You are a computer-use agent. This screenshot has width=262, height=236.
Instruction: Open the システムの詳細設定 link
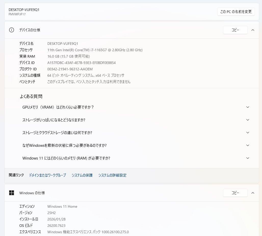coord(112,175)
